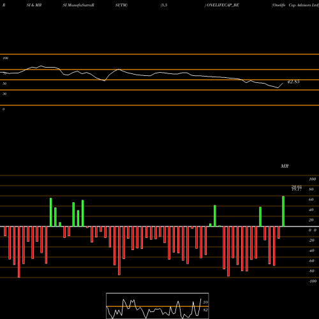Click the '59' value beside mini chart
The image size is (319, 319).
click(205, 302)
